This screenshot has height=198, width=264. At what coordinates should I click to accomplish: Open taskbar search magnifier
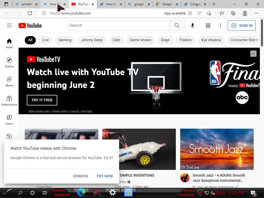20,193
